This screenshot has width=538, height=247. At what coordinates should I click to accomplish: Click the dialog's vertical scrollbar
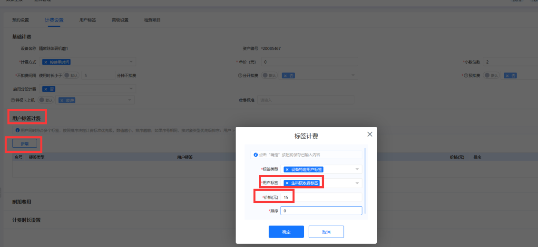pos(365,180)
